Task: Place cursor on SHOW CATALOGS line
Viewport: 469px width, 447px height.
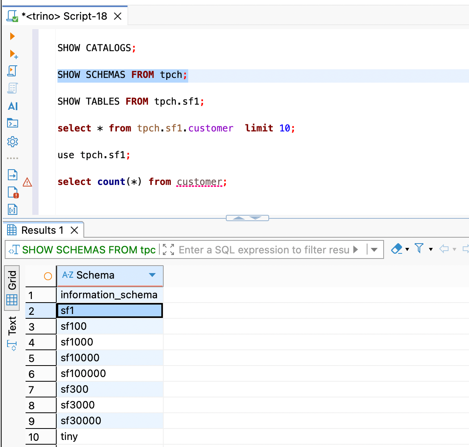Action: click(x=97, y=48)
